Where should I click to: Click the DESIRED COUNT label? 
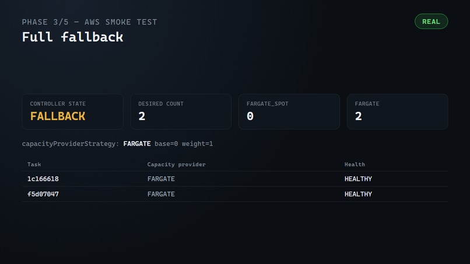tap(161, 104)
